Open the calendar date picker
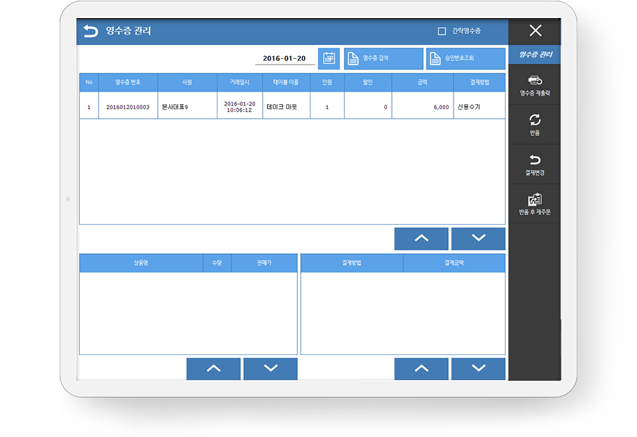The width and height of the screenshot is (637, 437). tap(329, 58)
